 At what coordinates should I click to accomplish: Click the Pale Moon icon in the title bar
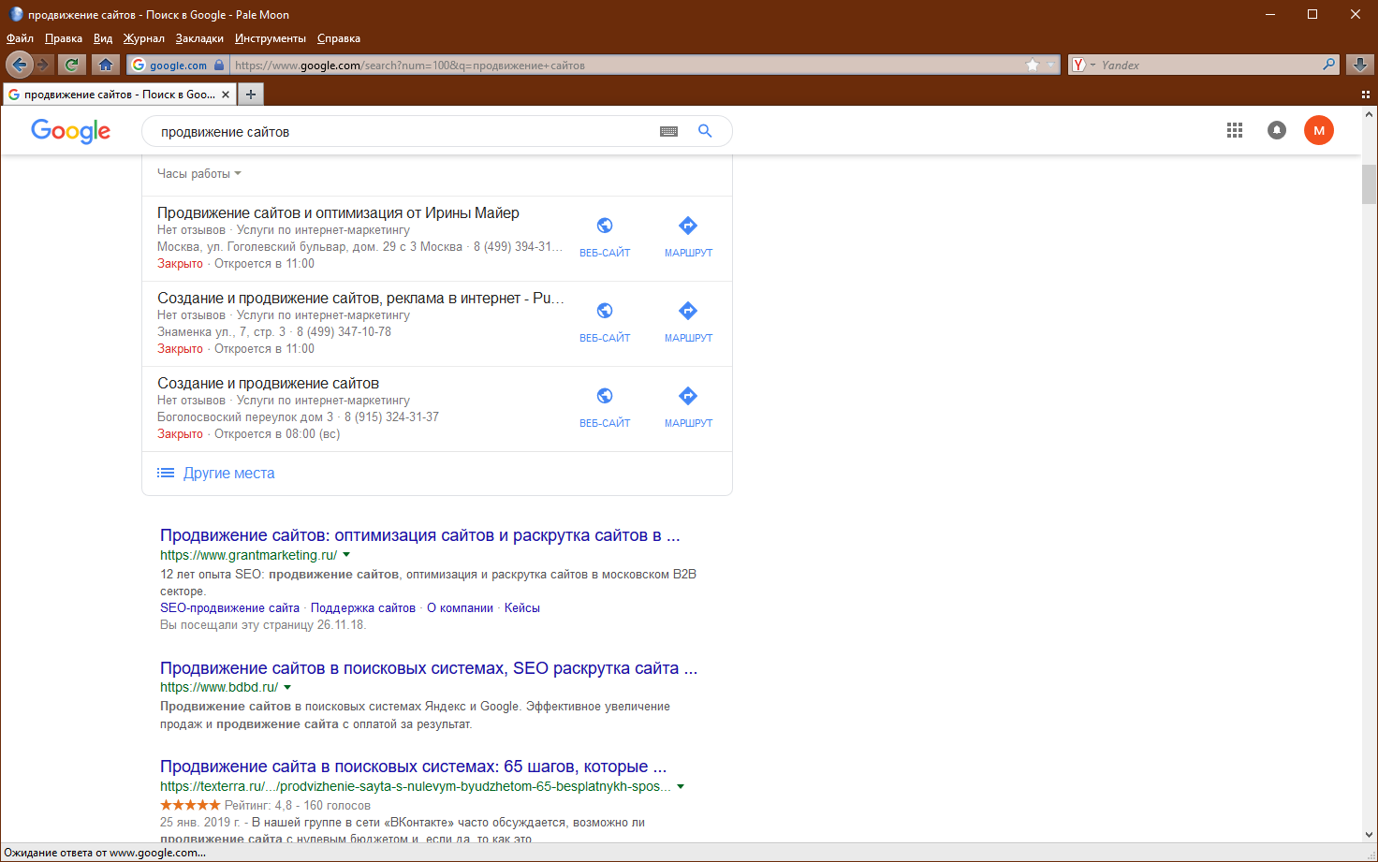click(16, 14)
